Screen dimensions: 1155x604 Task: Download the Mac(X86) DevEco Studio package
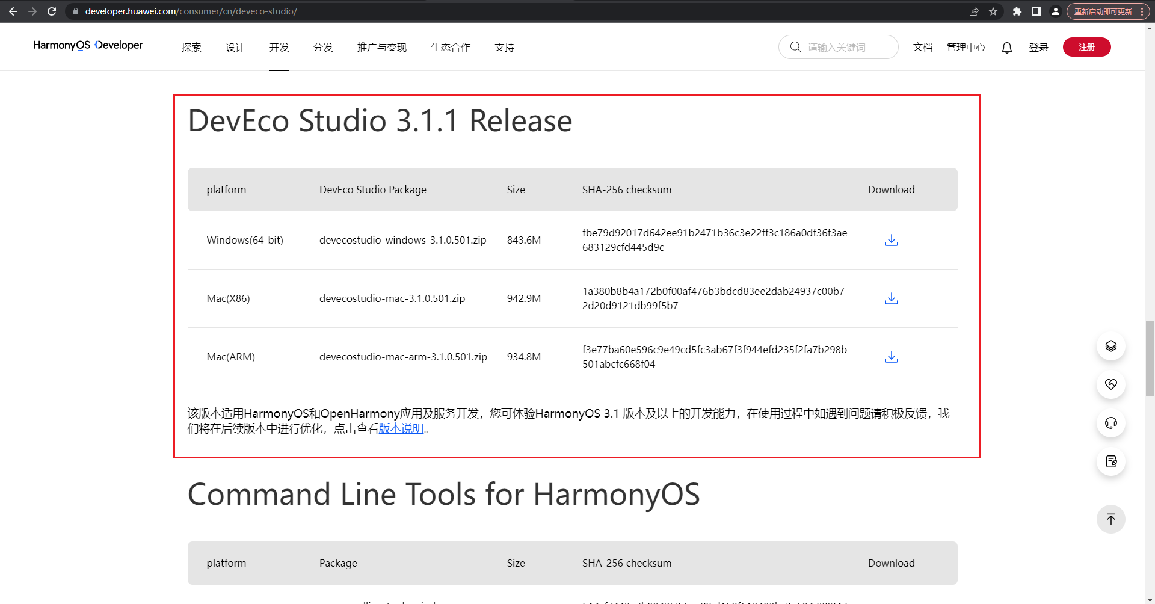pyautogui.click(x=892, y=298)
